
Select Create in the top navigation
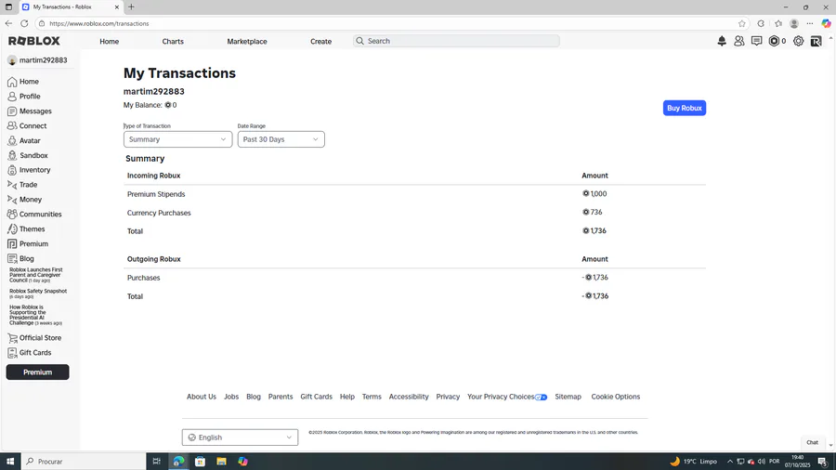pos(321,41)
